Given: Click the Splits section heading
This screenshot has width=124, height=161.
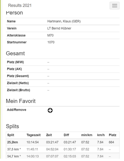Looking at the screenshot, I should pyautogui.click(x=12, y=126).
